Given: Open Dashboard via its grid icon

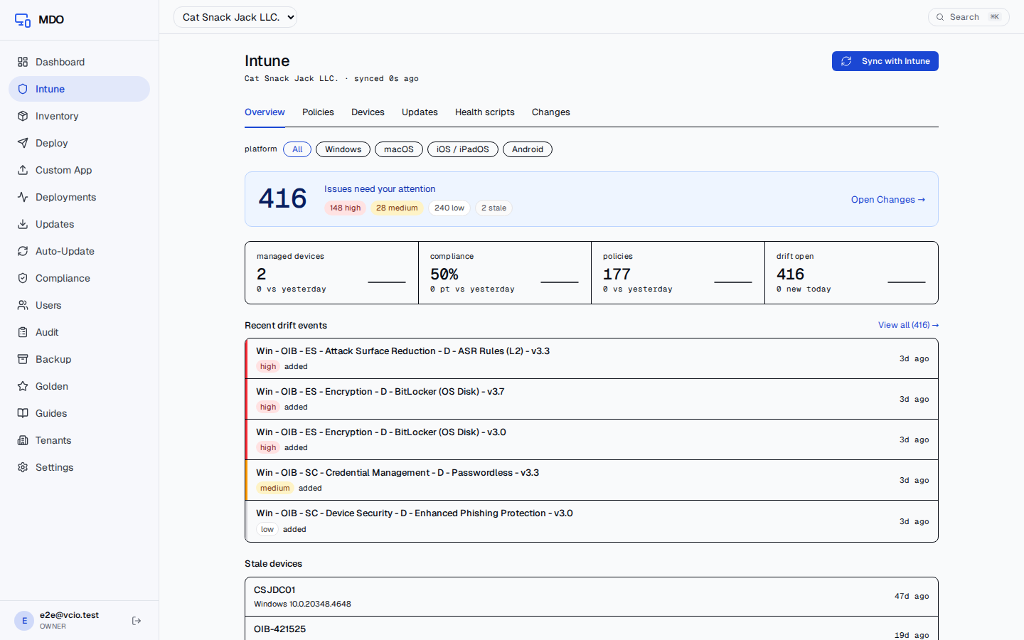Looking at the screenshot, I should coord(23,62).
